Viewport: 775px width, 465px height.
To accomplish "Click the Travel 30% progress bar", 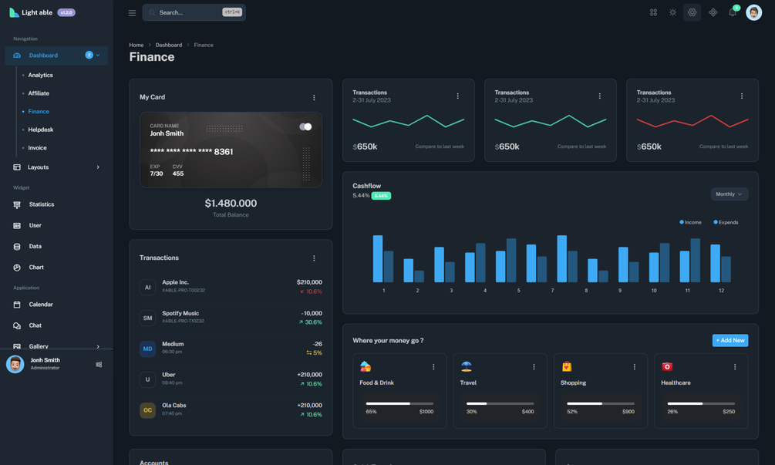I will tap(500, 404).
